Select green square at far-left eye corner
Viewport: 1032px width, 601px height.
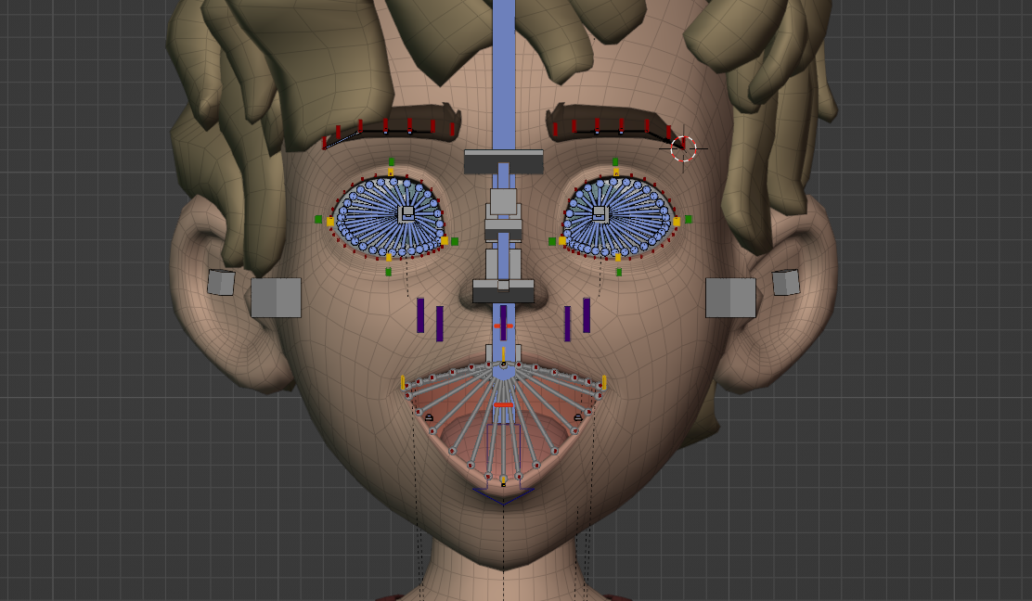point(318,220)
